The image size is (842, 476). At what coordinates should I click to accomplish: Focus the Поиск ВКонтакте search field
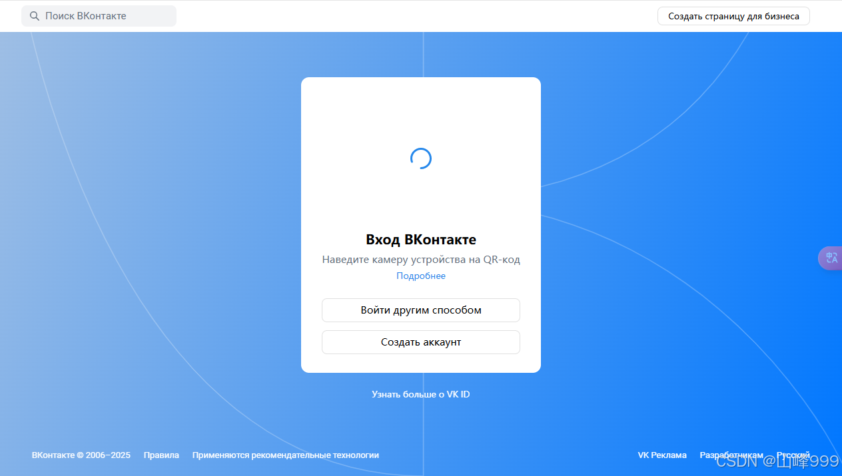click(x=99, y=16)
